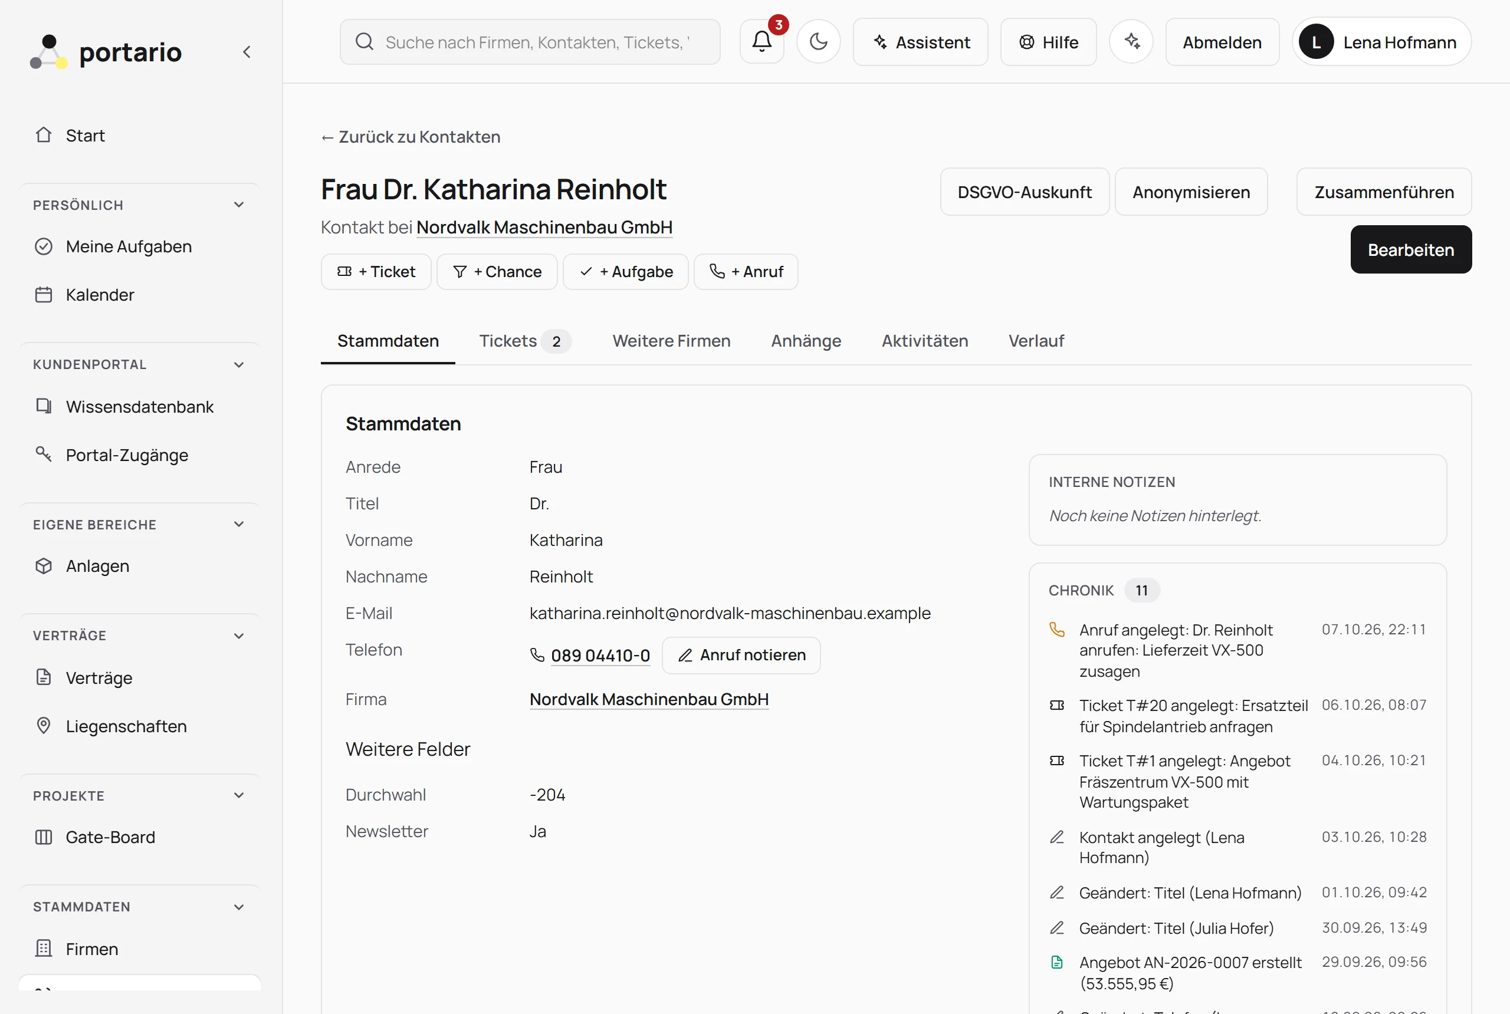Open the notifications bell

tap(761, 41)
